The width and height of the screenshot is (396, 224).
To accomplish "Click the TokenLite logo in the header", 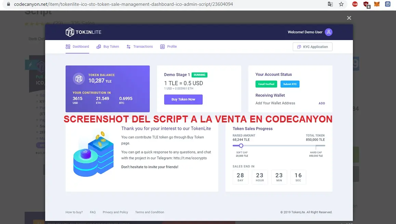I will tap(83, 32).
